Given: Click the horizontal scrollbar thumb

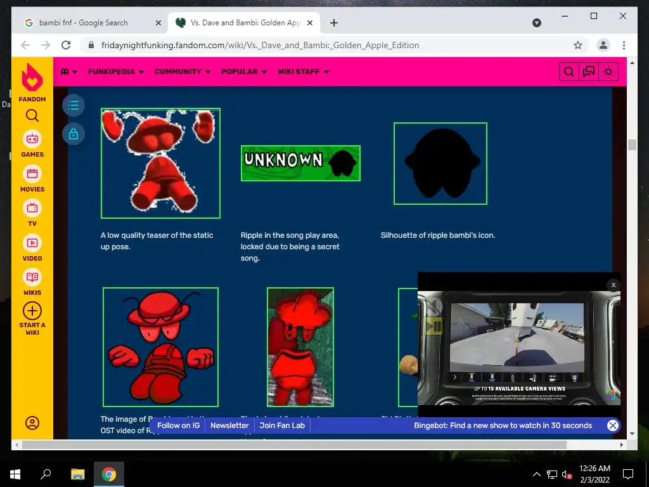Looking at the screenshot, I should click(294, 445).
